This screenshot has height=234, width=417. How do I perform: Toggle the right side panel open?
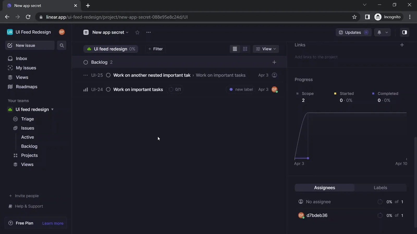click(x=404, y=32)
